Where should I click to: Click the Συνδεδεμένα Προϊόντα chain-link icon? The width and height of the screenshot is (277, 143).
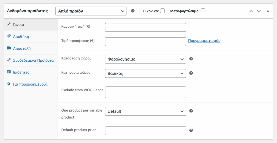9,60
